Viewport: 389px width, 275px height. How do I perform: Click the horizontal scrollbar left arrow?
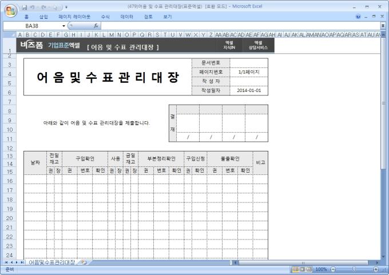point(236,262)
